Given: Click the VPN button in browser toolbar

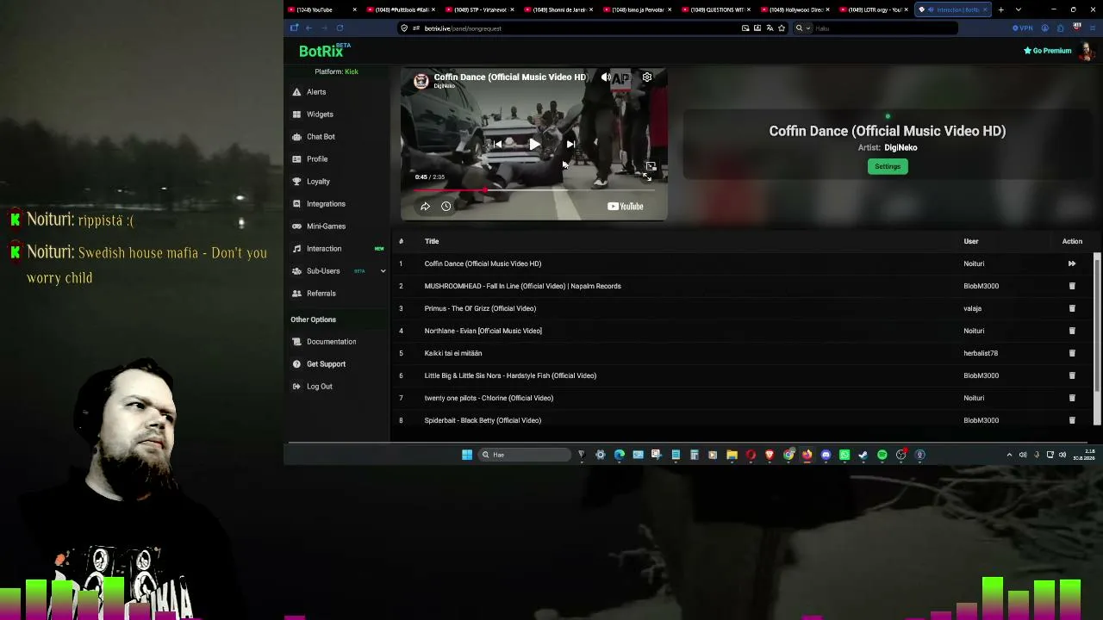Looking at the screenshot, I should [1022, 28].
